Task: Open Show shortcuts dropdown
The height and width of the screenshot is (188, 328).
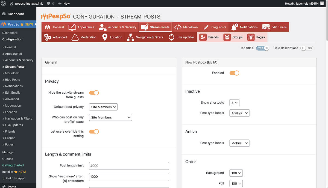Action: [x=235, y=103]
